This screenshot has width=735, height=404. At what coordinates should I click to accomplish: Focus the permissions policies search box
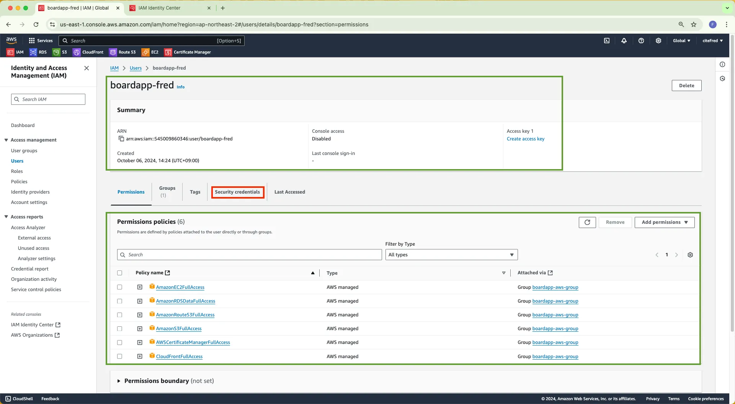point(250,255)
